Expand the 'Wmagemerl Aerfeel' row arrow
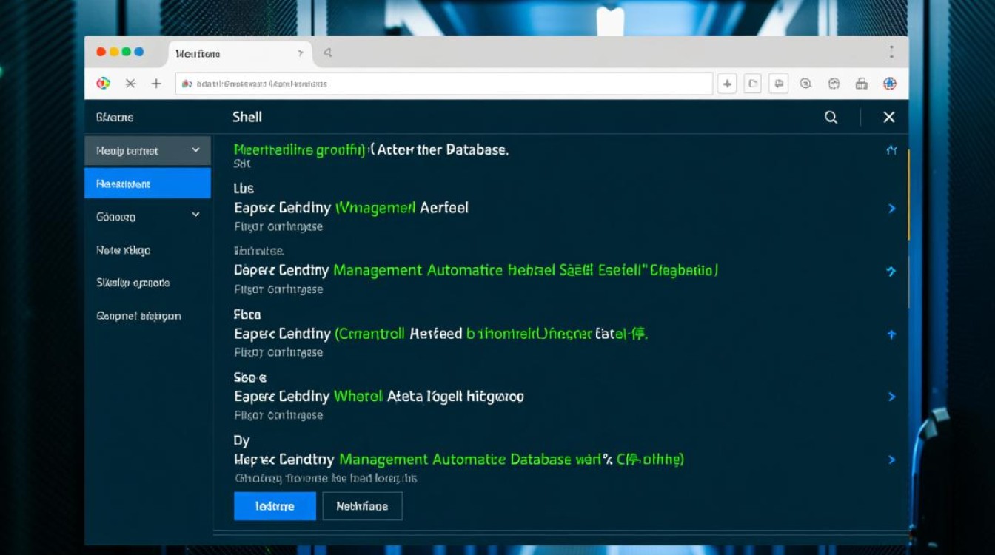The image size is (995, 555). point(891,209)
